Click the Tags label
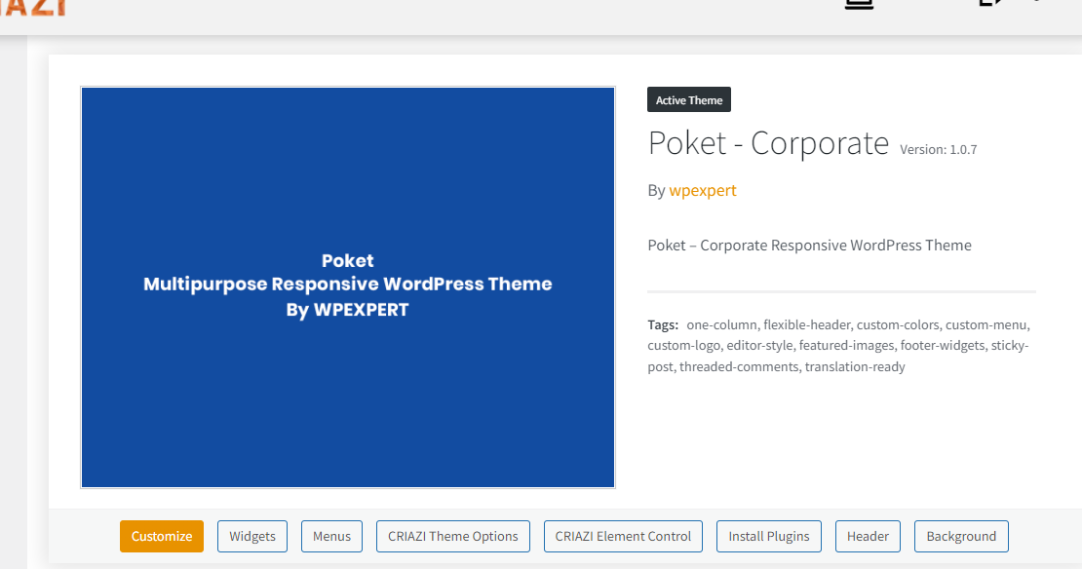 tap(663, 324)
